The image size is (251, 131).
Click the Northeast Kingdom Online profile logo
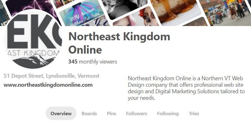[x=33, y=39]
